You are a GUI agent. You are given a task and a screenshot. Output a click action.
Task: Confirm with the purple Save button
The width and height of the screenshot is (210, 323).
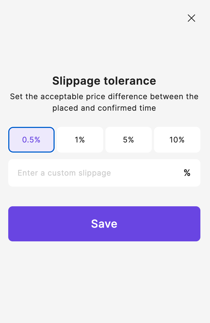[x=104, y=224]
